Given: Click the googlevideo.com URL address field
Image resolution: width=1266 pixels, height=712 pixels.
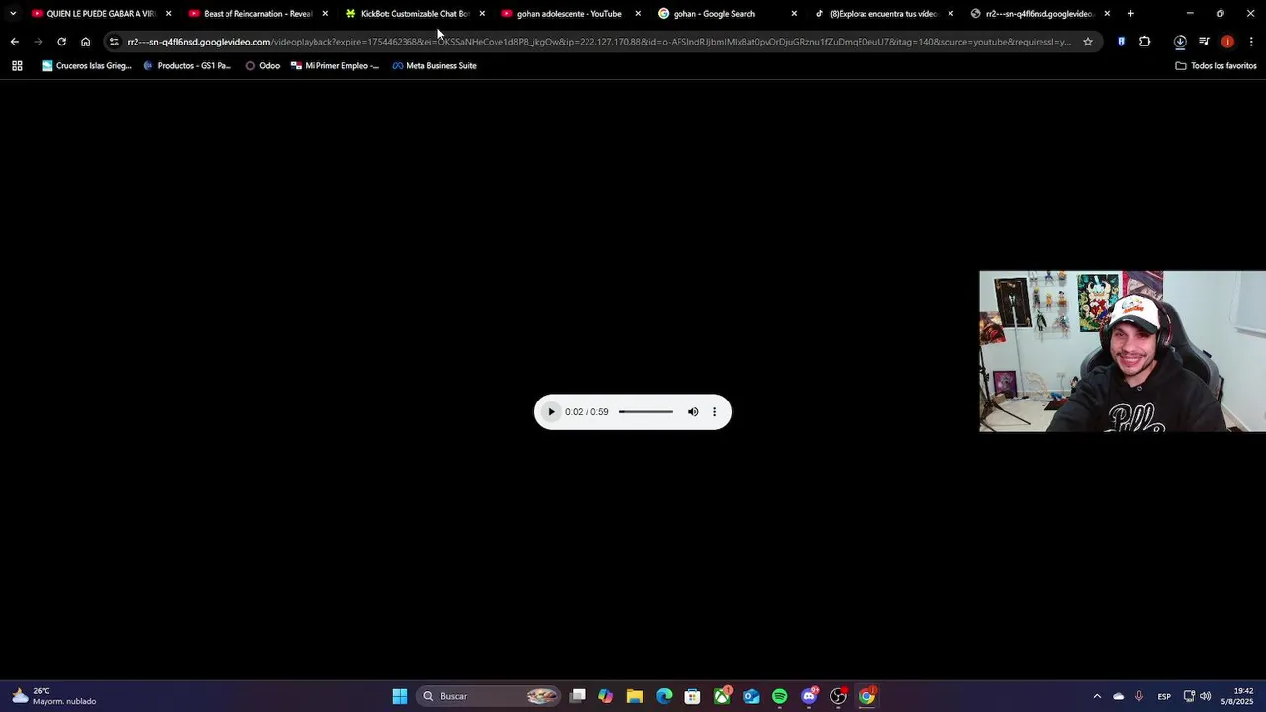Looking at the screenshot, I should tap(598, 42).
